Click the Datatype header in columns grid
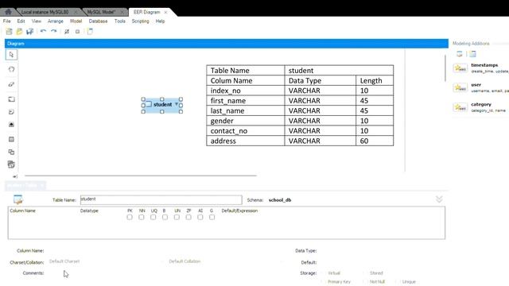 pos(89,211)
